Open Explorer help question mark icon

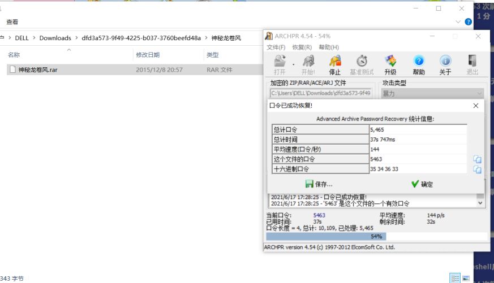[468, 21]
